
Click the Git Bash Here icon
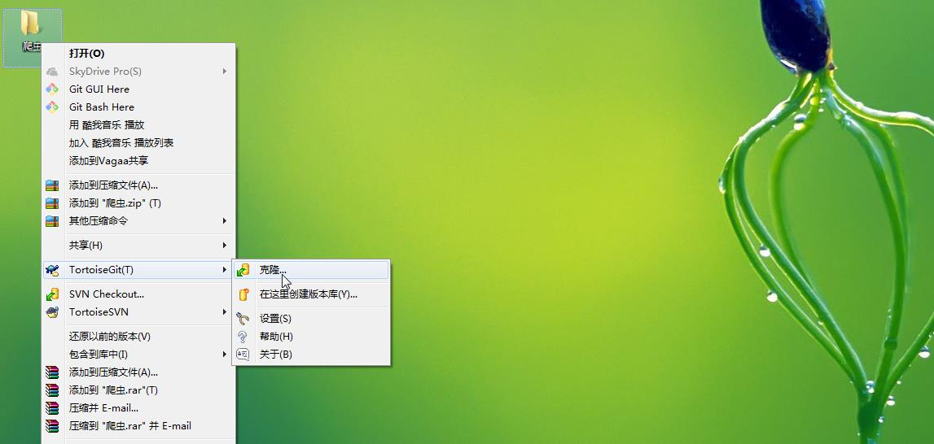52,107
